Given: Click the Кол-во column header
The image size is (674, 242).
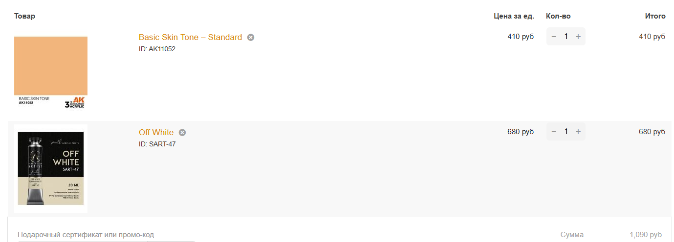Looking at the screenshot, I should [x=558, y=16].
